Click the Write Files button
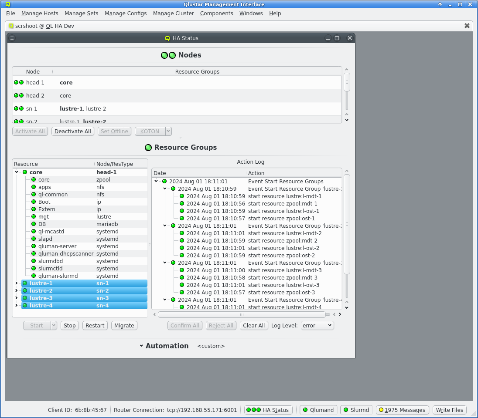This screenshot has height=418, width=478. pos(449,410)
